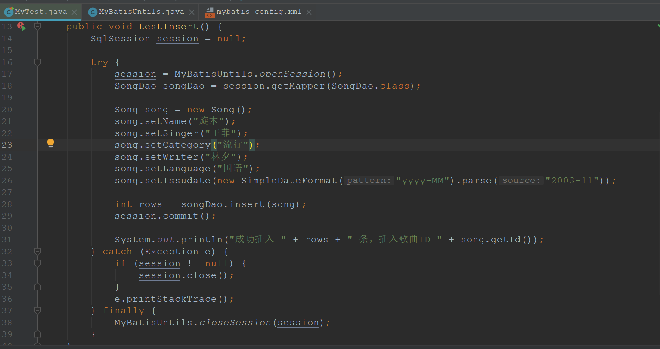
Task: Click the finally keyword on line 37
Action: pyautogui.click(x=123, y=311)
